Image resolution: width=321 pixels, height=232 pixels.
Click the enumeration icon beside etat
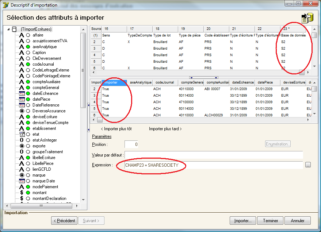pos(22,134)
